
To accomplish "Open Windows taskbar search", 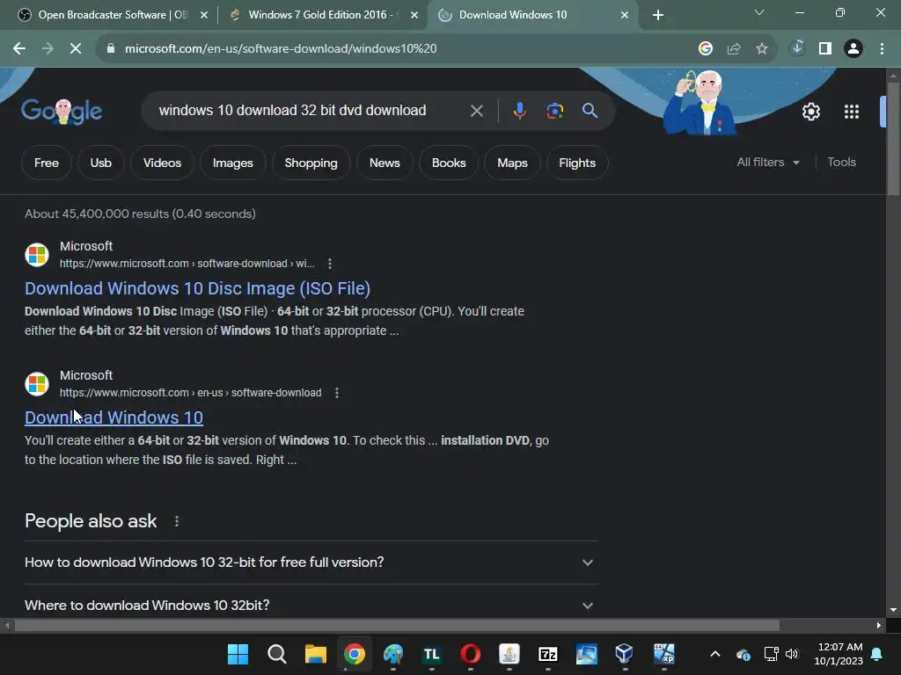I will point(277,654).
